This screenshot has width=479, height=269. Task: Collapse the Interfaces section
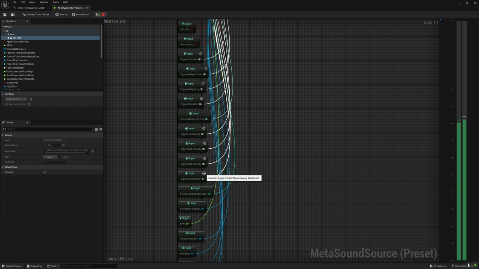click(x=3, y=94)
